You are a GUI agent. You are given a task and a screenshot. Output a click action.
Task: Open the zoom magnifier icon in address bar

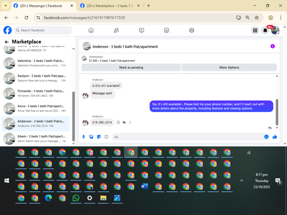[247, 18]
